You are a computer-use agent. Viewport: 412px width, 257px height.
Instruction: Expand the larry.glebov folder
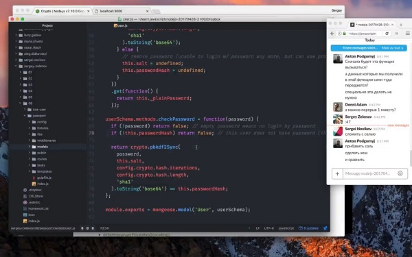click(16, 35)
